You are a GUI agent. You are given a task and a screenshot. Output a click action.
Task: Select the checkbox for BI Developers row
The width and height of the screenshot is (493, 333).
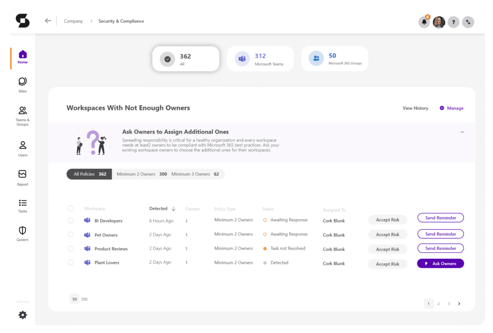pos(71,221)
